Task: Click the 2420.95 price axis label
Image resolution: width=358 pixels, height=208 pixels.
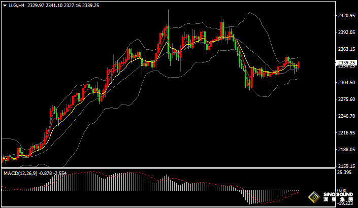Action: [346, 16]
